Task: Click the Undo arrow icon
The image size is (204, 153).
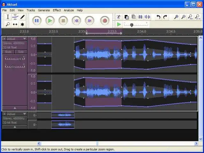Action: [x=158, y=17]
